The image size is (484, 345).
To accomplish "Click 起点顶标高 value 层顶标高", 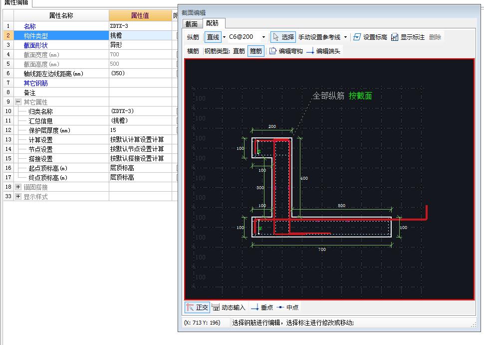I will 140,168.
